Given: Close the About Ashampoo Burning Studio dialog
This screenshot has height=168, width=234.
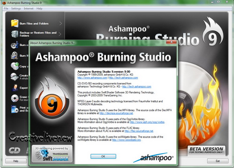Looking at the screenshot, I should click(x=171, y=42).
